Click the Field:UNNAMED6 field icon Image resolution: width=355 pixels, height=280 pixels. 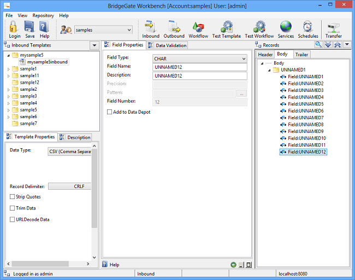[283, 111]
